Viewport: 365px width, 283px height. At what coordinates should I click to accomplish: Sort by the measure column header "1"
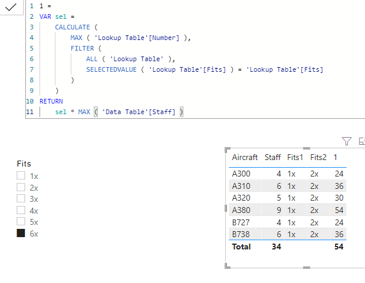(x=335, y=157)
